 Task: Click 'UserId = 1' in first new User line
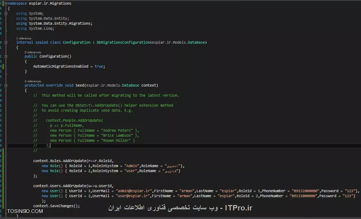click(80, 191)
